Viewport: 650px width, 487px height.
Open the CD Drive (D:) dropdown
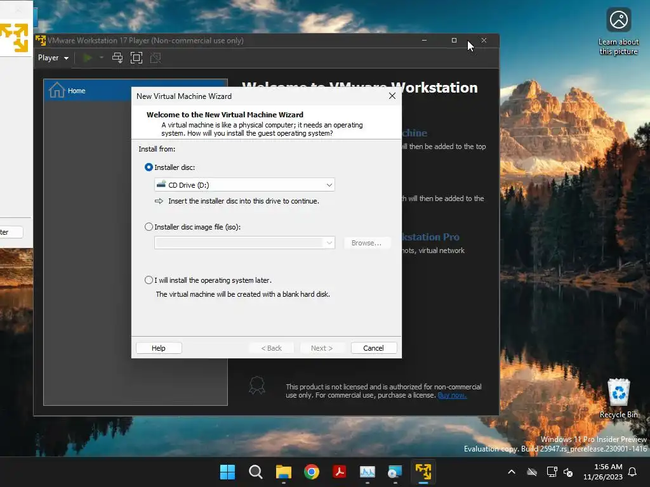pos(244,185)
